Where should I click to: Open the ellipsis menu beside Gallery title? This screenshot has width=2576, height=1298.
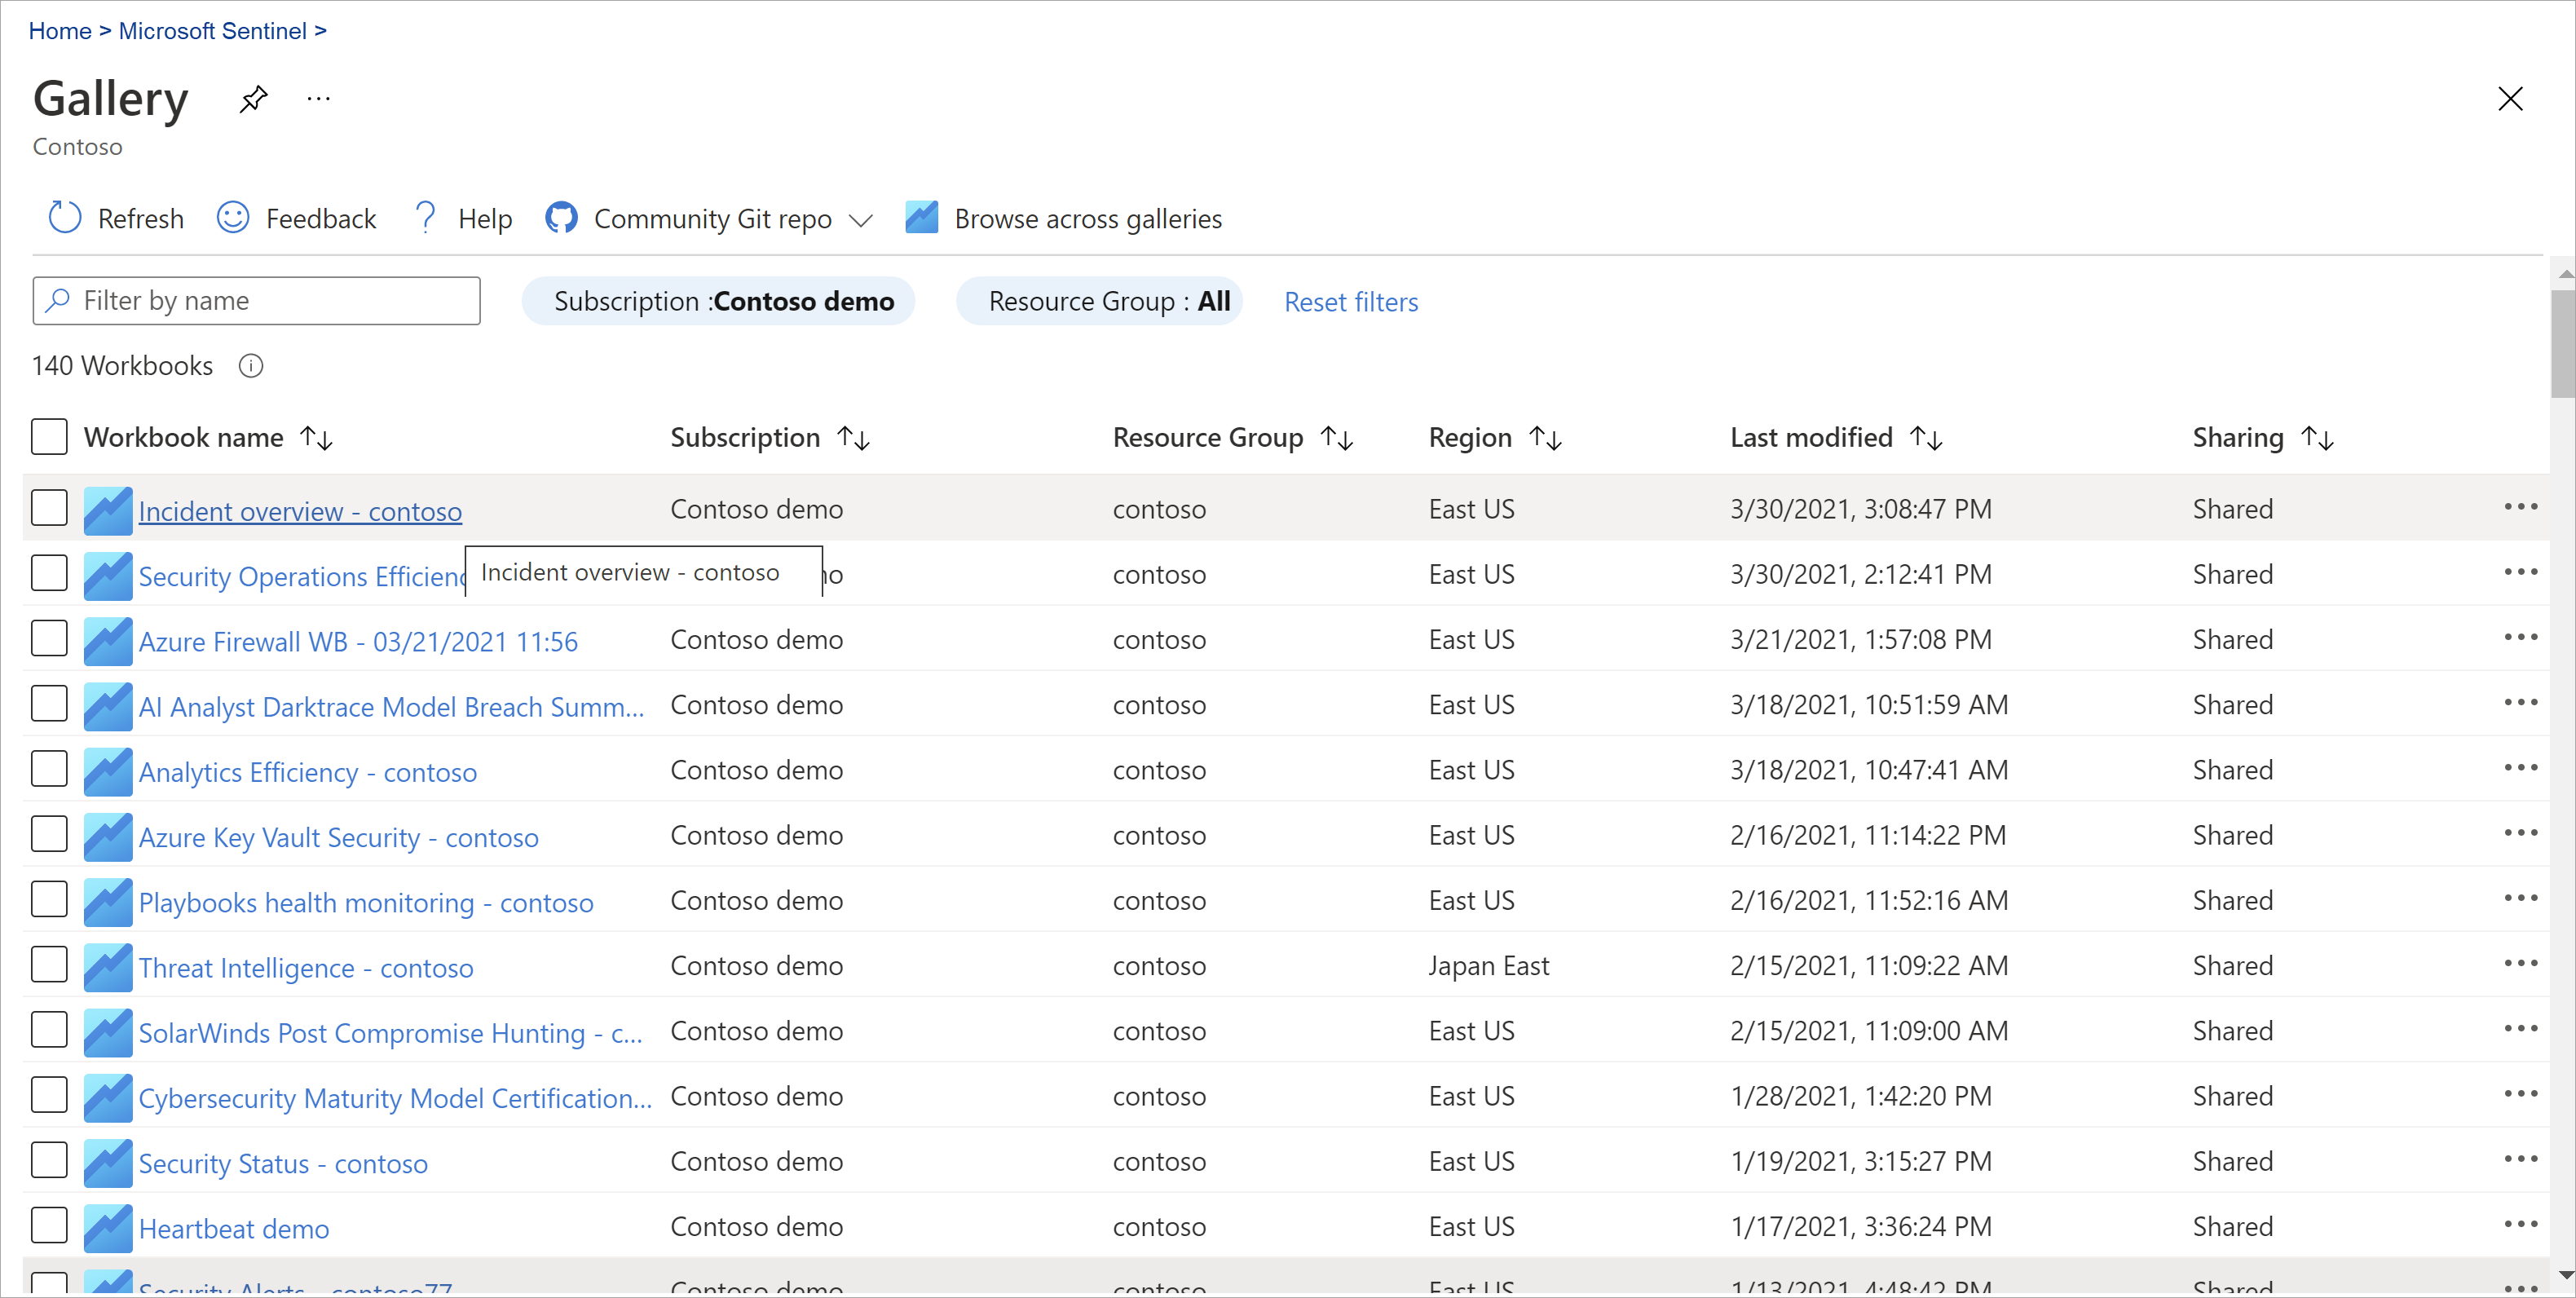click(x=318, y=98)
